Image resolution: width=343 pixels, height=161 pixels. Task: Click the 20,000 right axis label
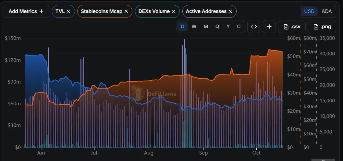pos(327,85)
